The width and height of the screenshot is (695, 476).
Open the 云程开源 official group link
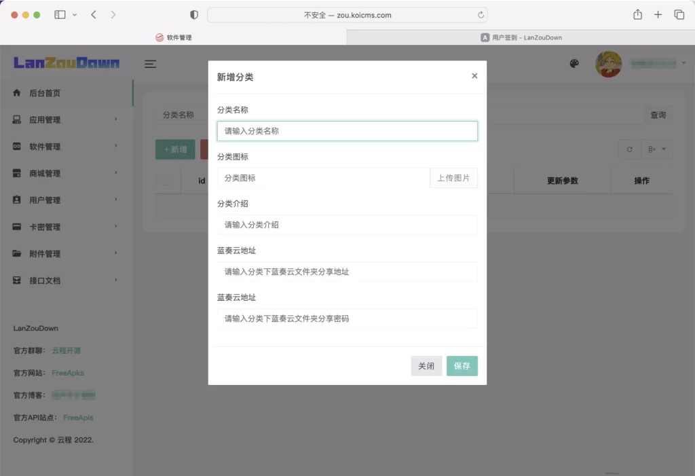click(67, 350)
